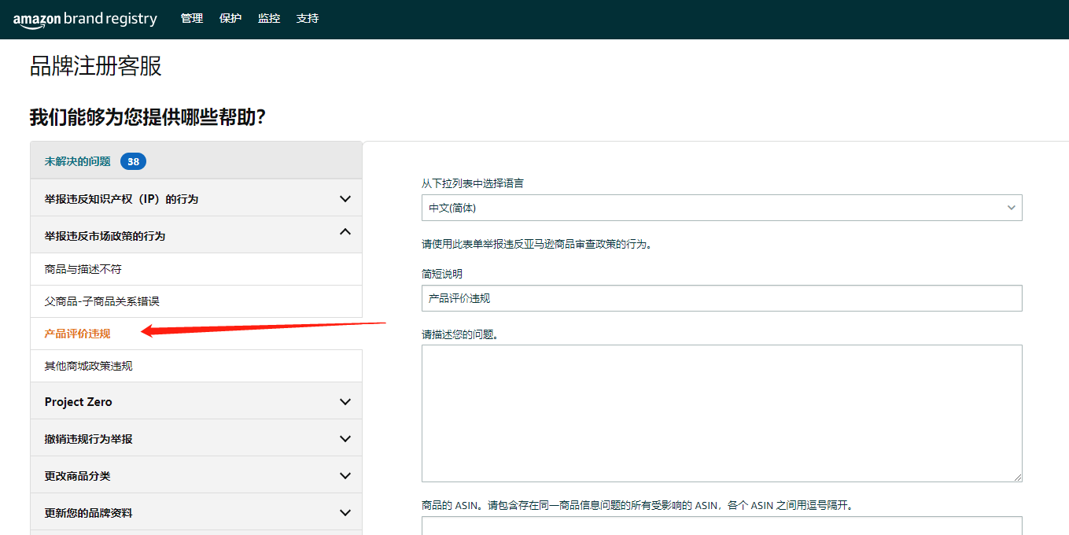The width and height of the screenshot is (1069, 535).
Task: Click the chevron icon beside 举报违反知识产权（IP）的行为
Action: click(345, 199)
